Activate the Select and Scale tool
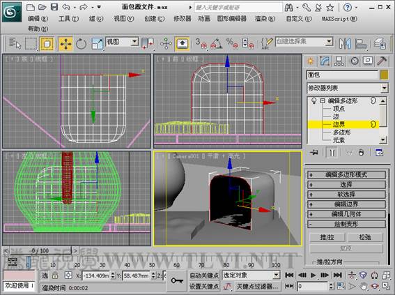The image size is (395, 295). coord(97,44)
